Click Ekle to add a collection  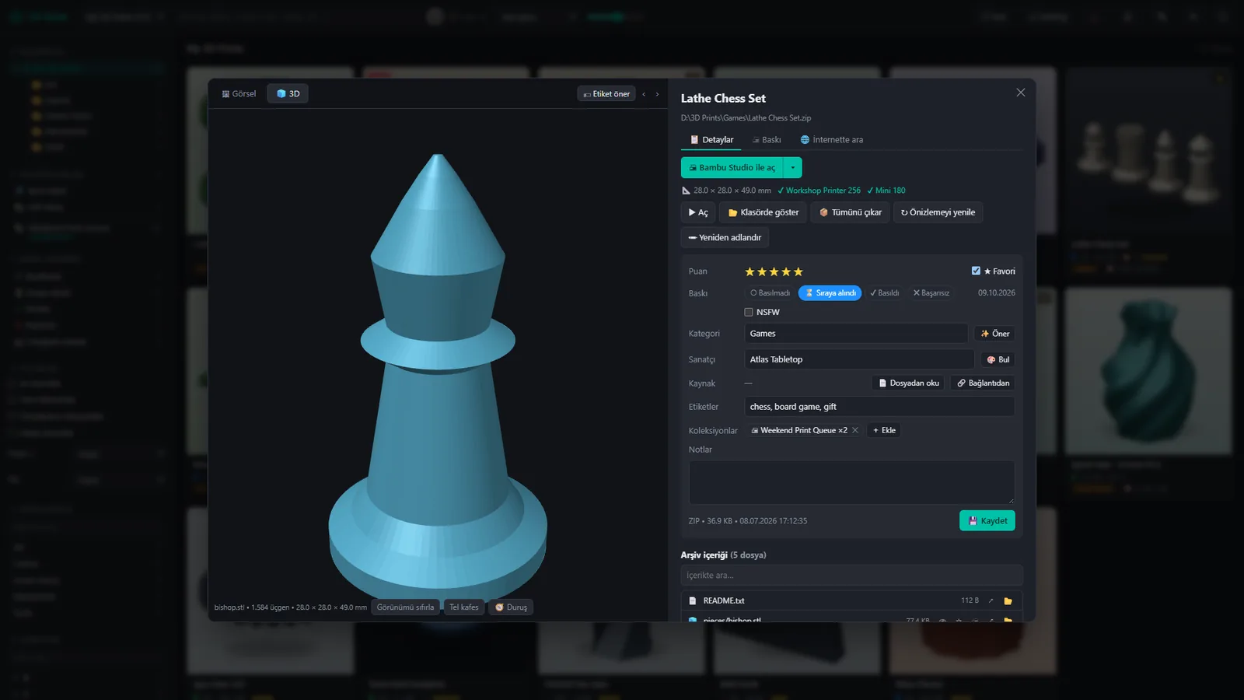click(884, 430)
